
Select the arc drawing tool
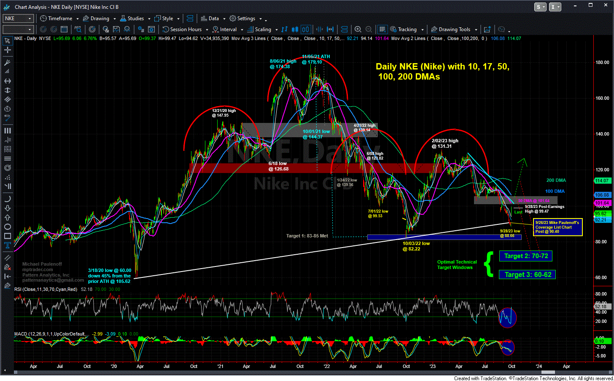(7, 199)
